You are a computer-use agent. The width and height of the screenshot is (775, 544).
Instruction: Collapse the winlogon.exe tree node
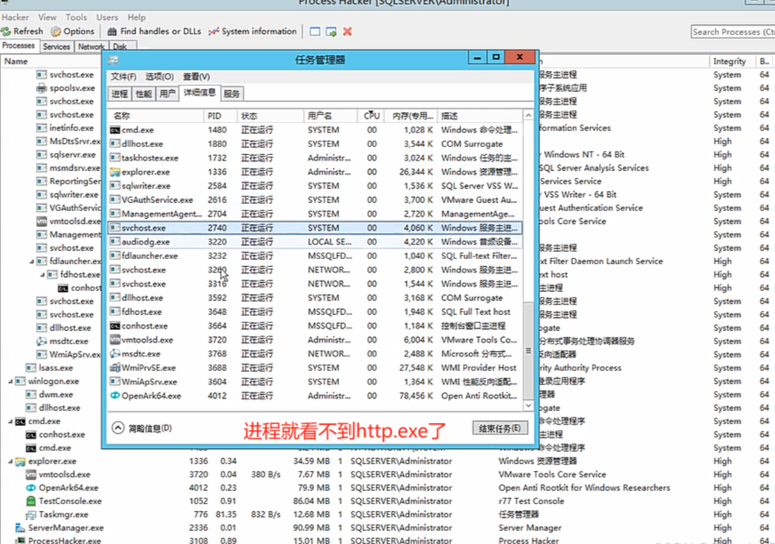click(11, 381)
